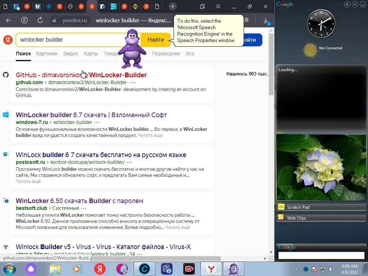The image size is (368, 276).
Task: Open the 'Все' services menu item
Action: click(x=190, y=54)
